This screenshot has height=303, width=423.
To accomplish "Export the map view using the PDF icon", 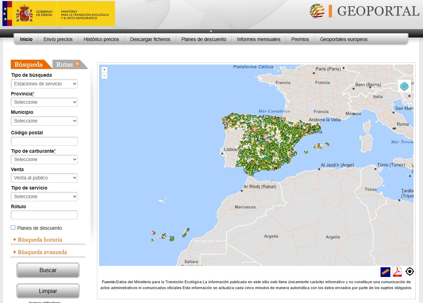I will (x=397, y=272).
